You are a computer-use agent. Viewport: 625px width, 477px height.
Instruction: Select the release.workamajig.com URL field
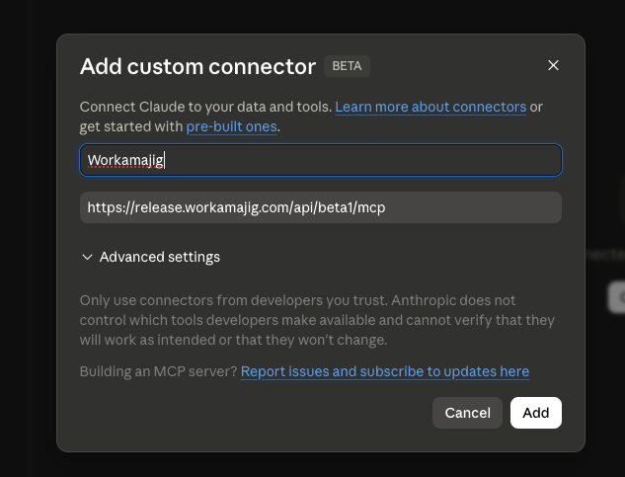321,207
